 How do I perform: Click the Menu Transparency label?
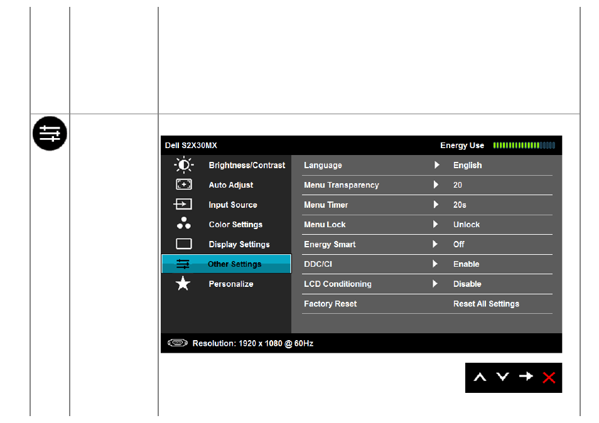(x=341, y=185)
